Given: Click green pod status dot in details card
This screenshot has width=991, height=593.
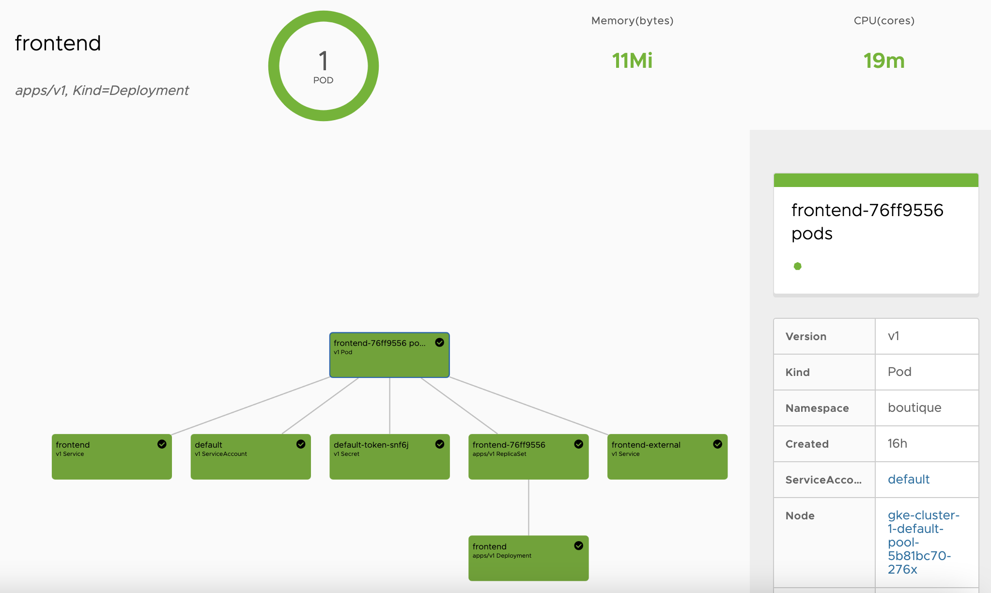Looking at the screenshot, I should tap(797, 266).
